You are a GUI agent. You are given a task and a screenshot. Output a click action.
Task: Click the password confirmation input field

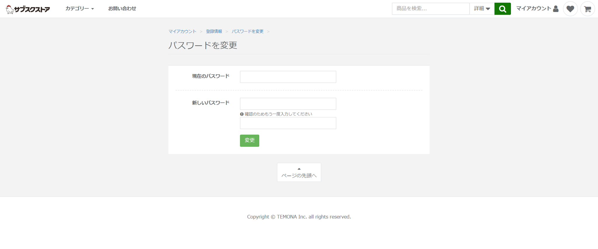point(288,123)
